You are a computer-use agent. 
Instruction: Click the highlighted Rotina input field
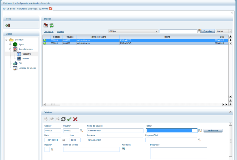tap(171, 130)
